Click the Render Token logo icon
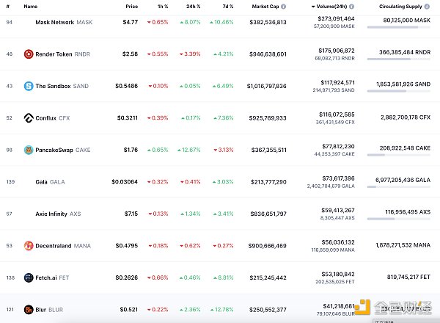 [x=29, y=54]
